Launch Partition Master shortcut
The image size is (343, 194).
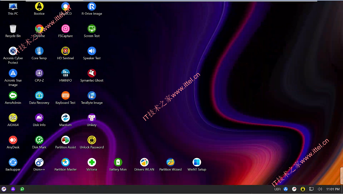click(x=66, y=165)
